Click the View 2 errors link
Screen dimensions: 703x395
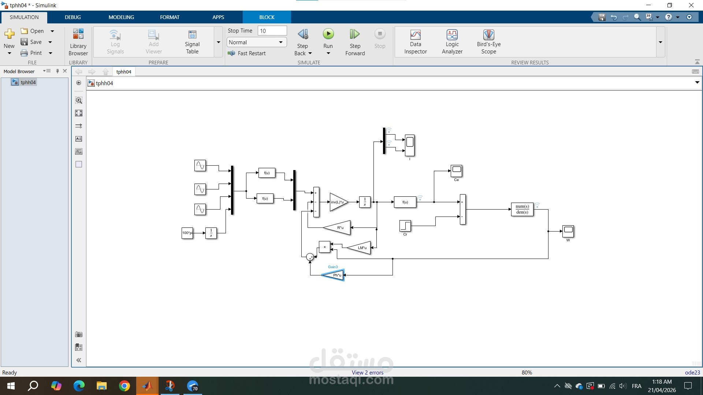(367, 372)
